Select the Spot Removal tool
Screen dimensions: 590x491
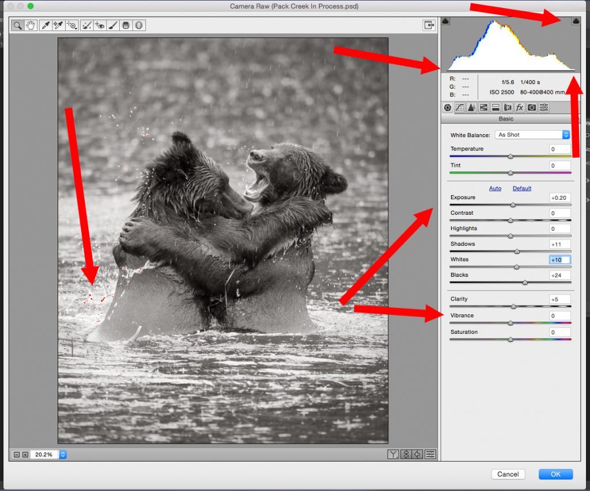87,25
